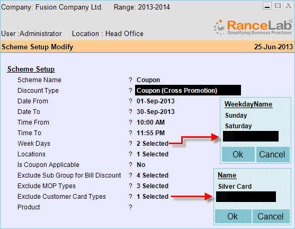Screen dimensions: 295x229
Task: Close the window with X button
Action: click(288, 6)
